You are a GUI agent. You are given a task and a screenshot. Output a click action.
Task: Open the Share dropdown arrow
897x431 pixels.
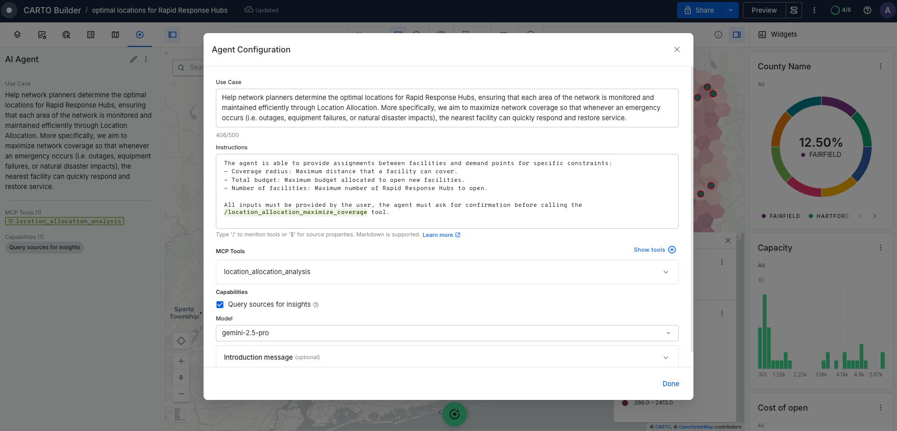tap(730, 10)
